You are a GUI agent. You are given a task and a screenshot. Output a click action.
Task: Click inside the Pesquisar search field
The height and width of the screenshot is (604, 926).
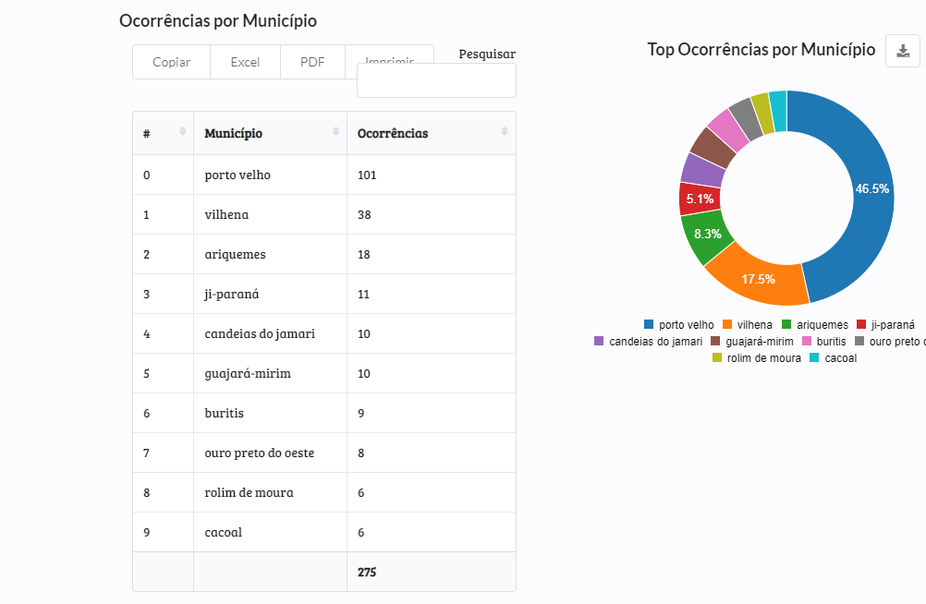click(436, 81)
